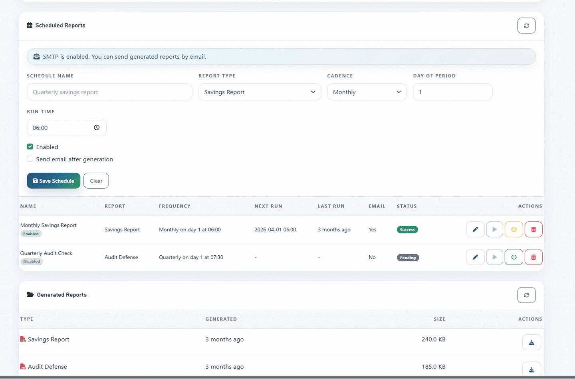The image size is (575, 379).
Task: Click the Generated column header
Action: click(x=221, y=319)
